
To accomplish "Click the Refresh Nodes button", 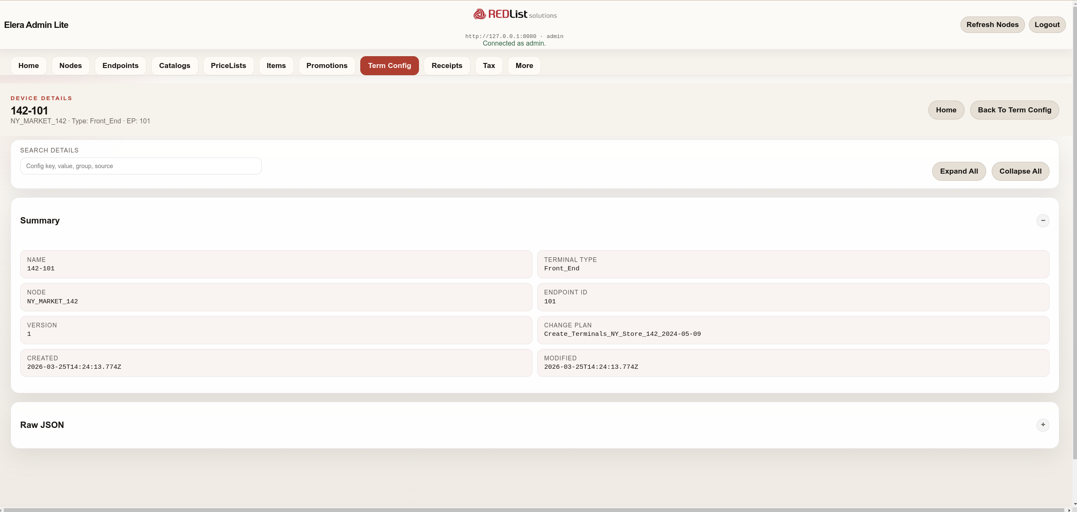I will (x=993, y=25).
